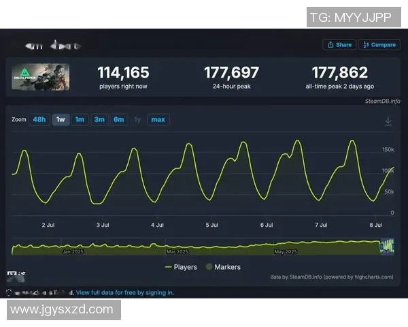Click the Share button
The width and height of the screenshot is (408, 327).
[x=339, y=45]
